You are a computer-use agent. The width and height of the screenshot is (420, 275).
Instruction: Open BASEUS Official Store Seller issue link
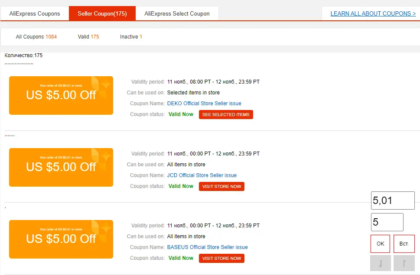click(207, 247)
